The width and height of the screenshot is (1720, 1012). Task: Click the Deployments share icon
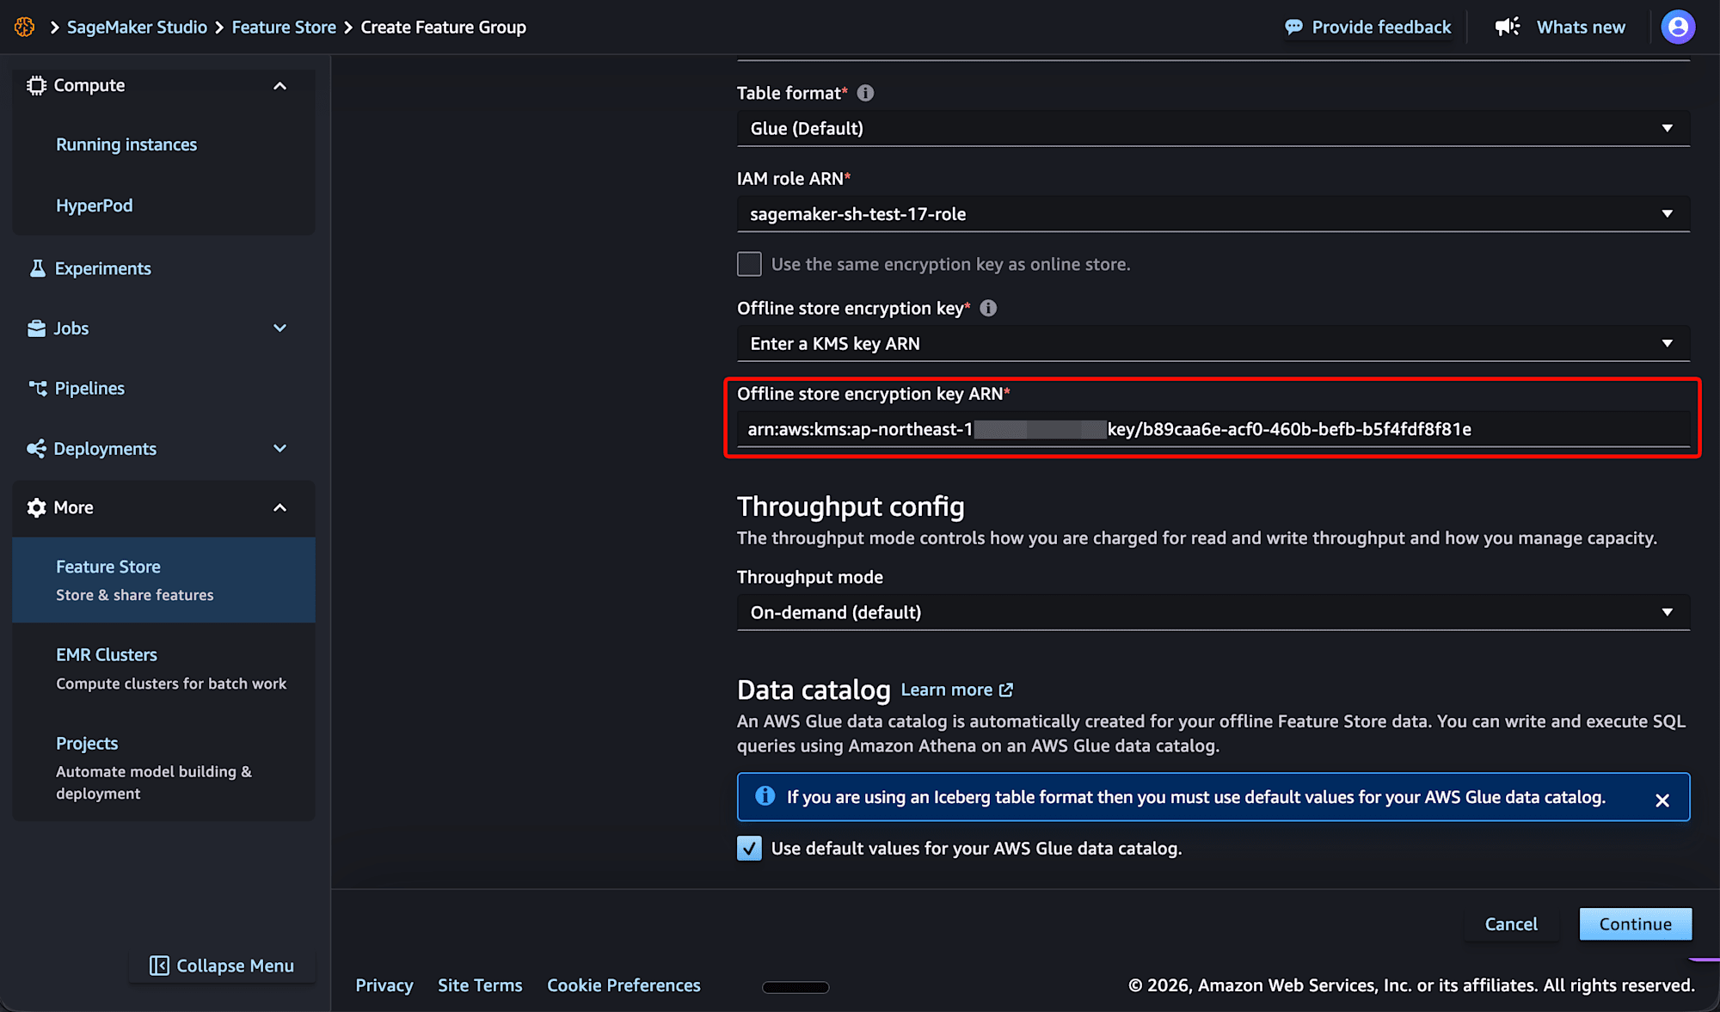[x=36, y=449]
